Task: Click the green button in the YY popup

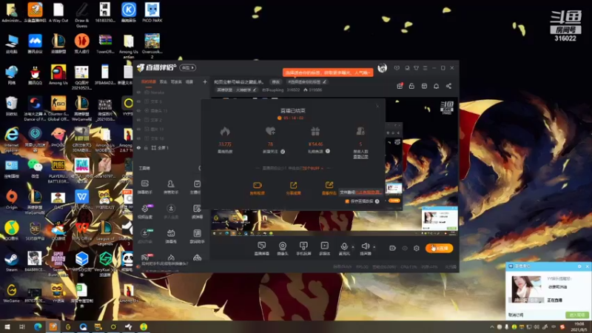Action: pyautogui.click(x=576, y=315)
